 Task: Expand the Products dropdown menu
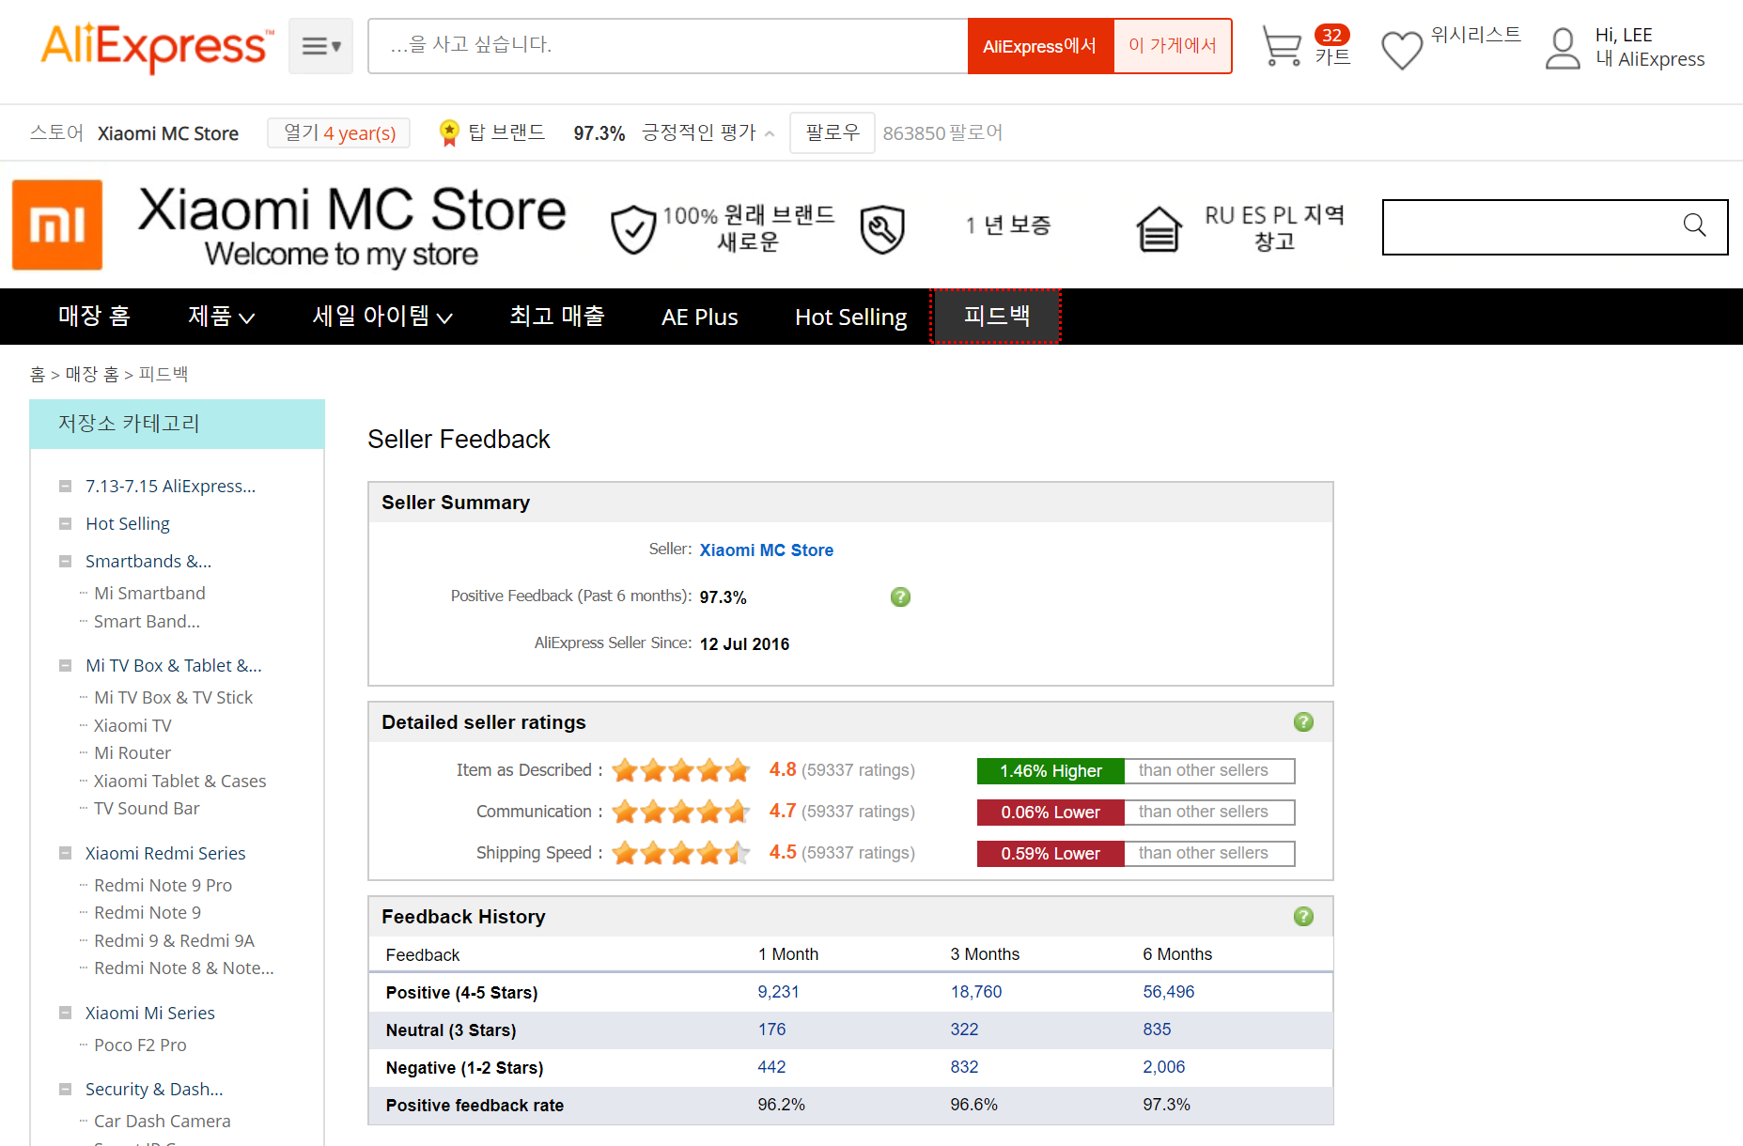click(222, 317)
